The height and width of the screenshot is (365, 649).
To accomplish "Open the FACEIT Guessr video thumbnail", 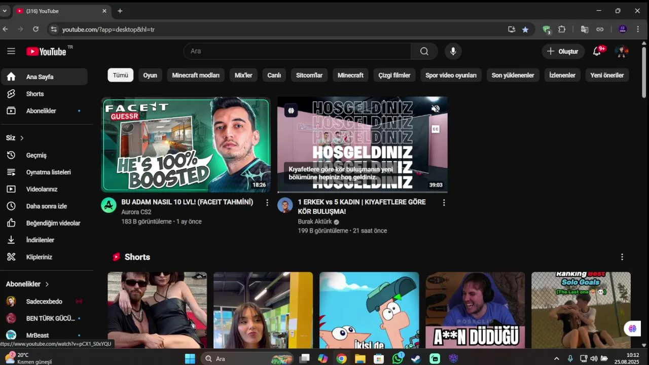I will point(186,145).
